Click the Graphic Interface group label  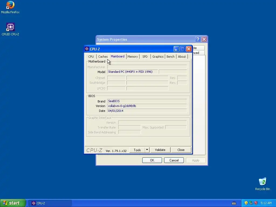100,118
